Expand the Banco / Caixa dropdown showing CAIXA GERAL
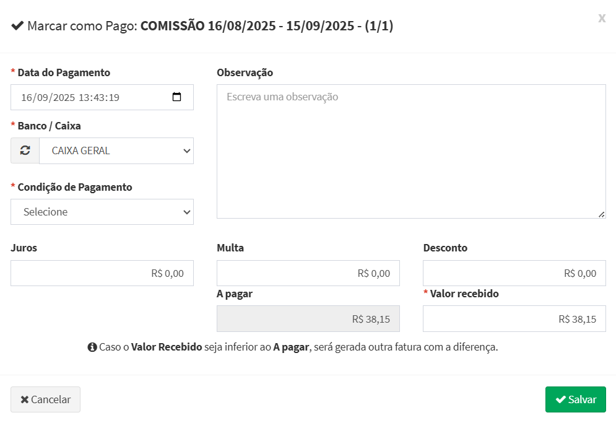Image resolution: width=616 pixels, height=423 pixels. click(x=116, y=150)
